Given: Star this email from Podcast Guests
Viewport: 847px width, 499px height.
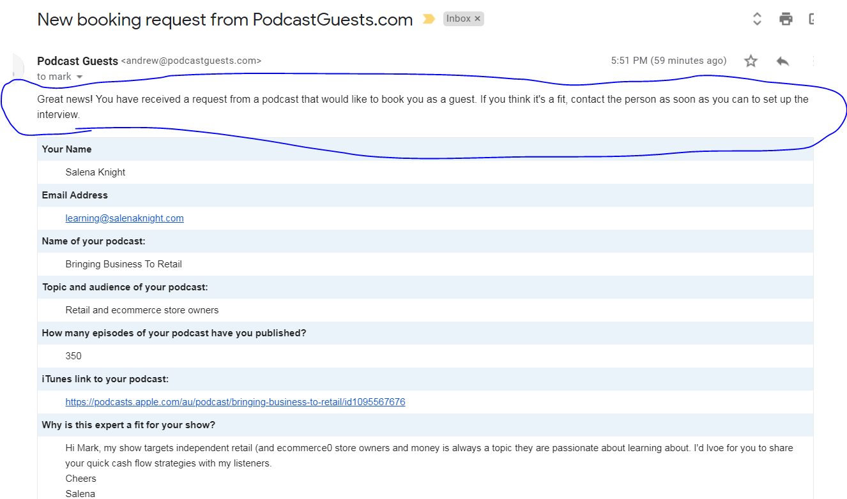Looking at the screenshot, I should tap(751, 61).
